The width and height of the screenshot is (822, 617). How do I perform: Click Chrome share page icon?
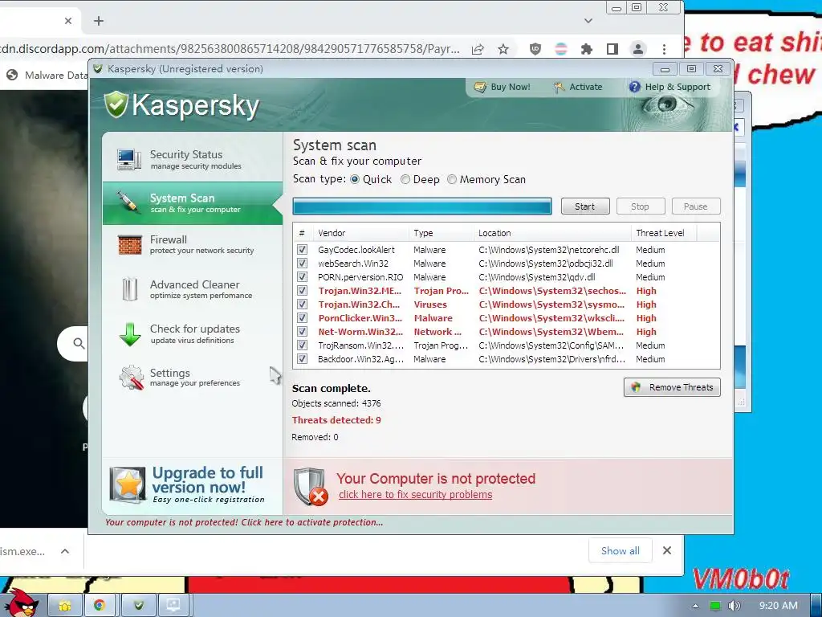(x=477, y=49)
